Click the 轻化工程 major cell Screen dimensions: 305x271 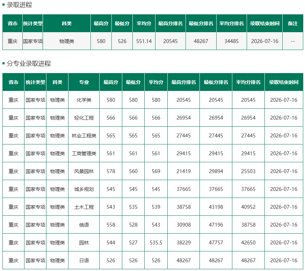click(84, 118)
